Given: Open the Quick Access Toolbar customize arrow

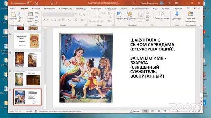Looking at the screenshot, I should (x=57, y=3).
